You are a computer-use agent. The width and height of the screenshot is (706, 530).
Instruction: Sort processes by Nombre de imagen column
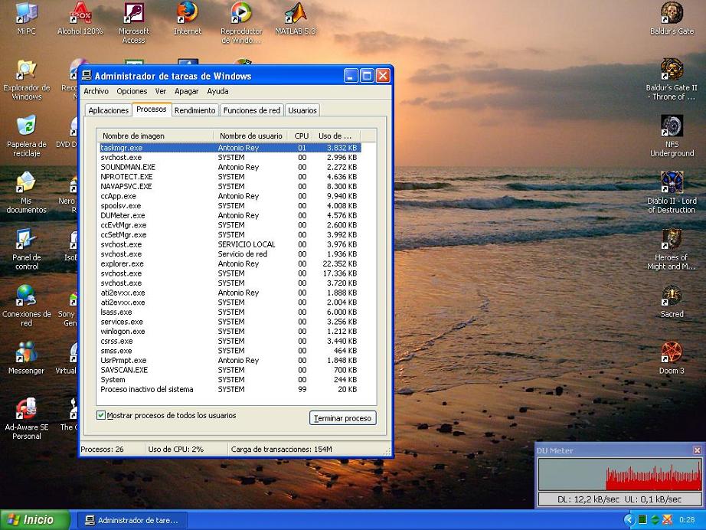156,136
